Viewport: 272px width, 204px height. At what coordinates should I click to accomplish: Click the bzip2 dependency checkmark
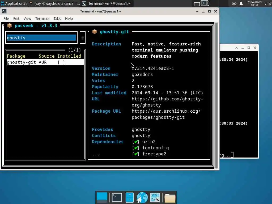136,142
